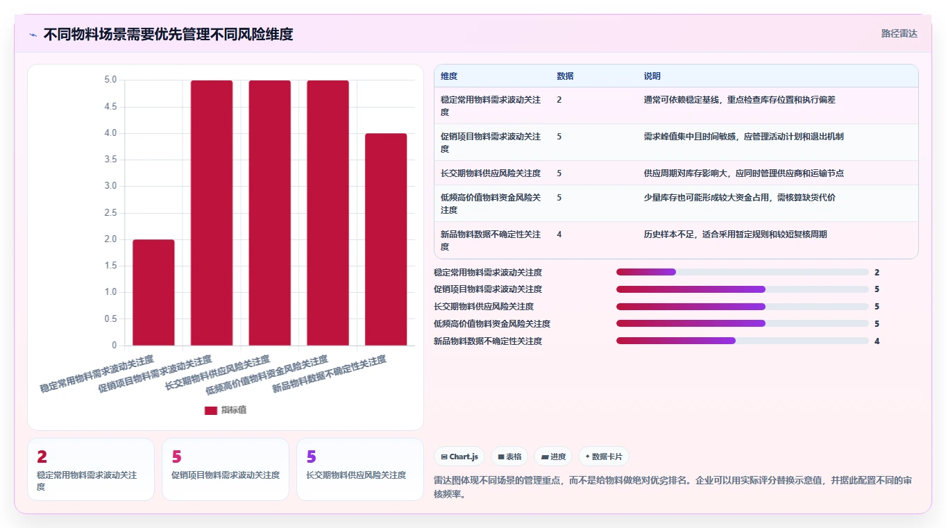
Task: Click the 表格 tag
Action: pos(509,457)
